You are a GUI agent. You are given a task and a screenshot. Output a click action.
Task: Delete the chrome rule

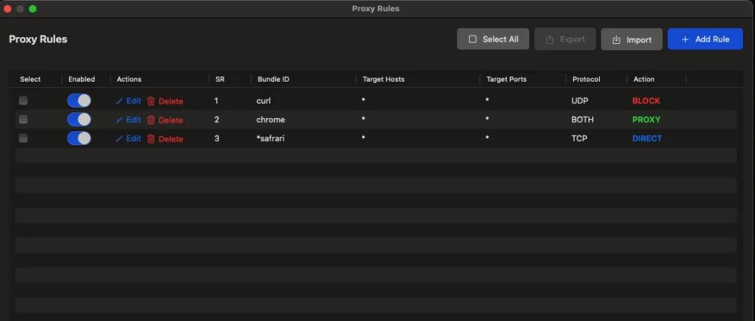(165, 120)
